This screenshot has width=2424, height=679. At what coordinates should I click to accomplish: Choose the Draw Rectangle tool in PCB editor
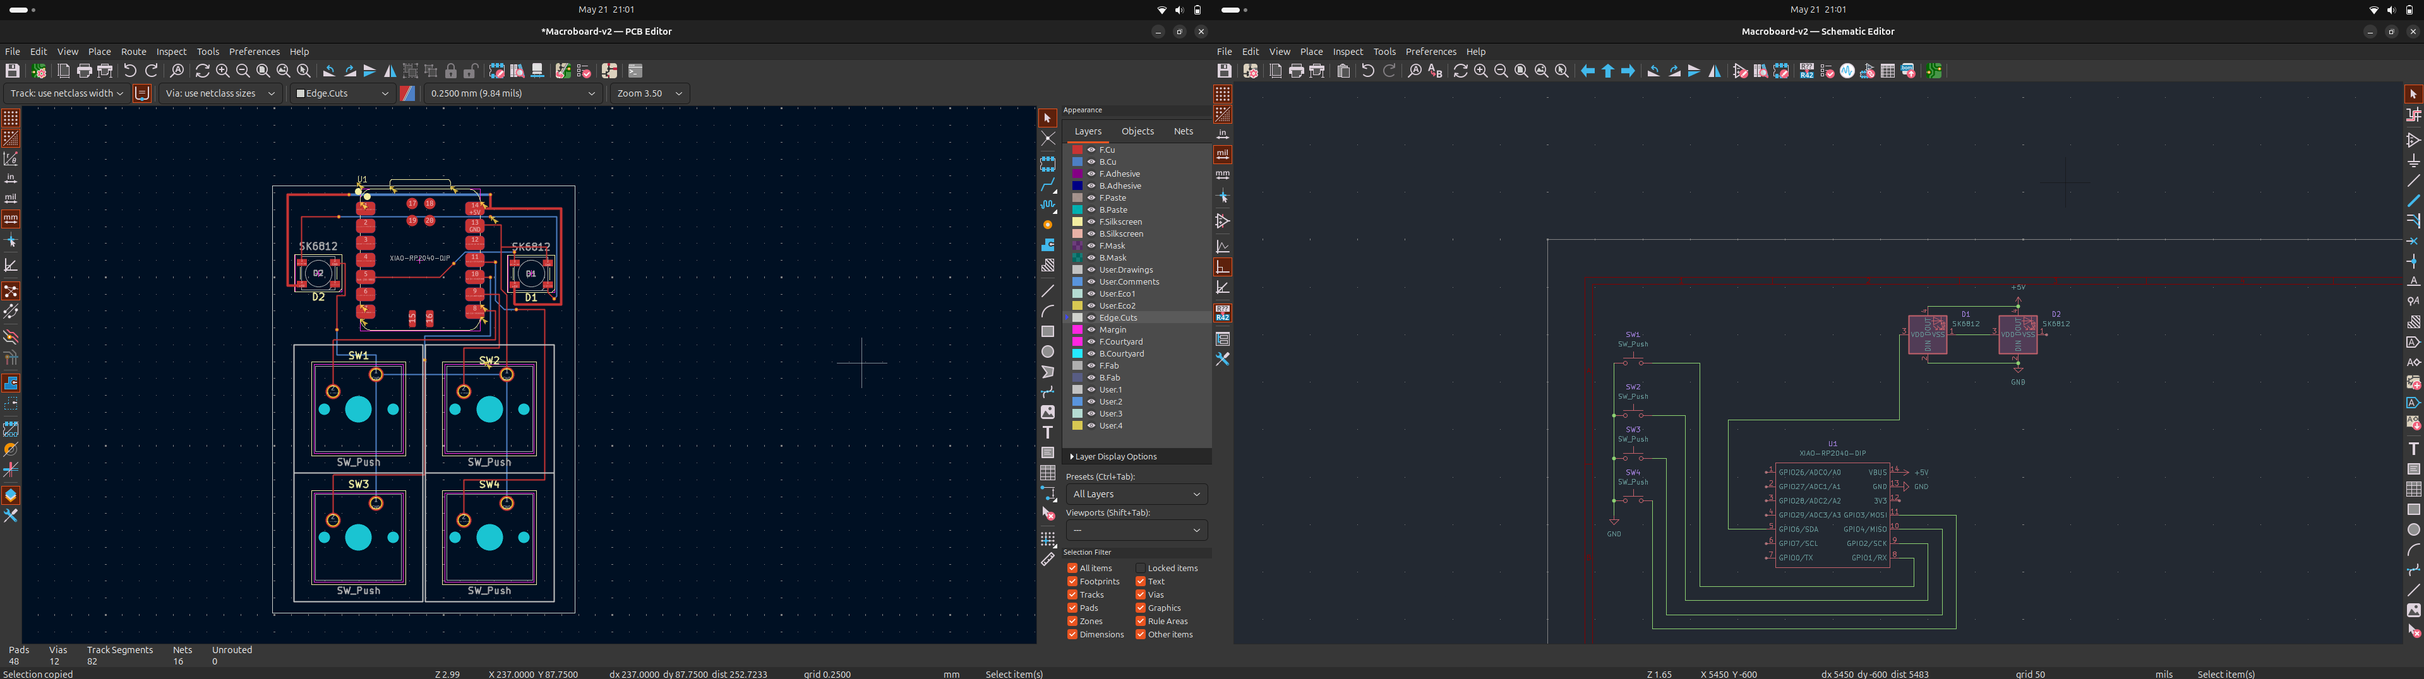(x=1047, y=331)
